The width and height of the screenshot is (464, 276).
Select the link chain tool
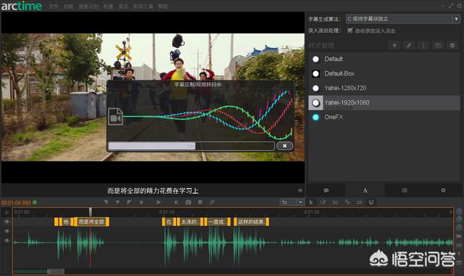(x=347, y=202)
